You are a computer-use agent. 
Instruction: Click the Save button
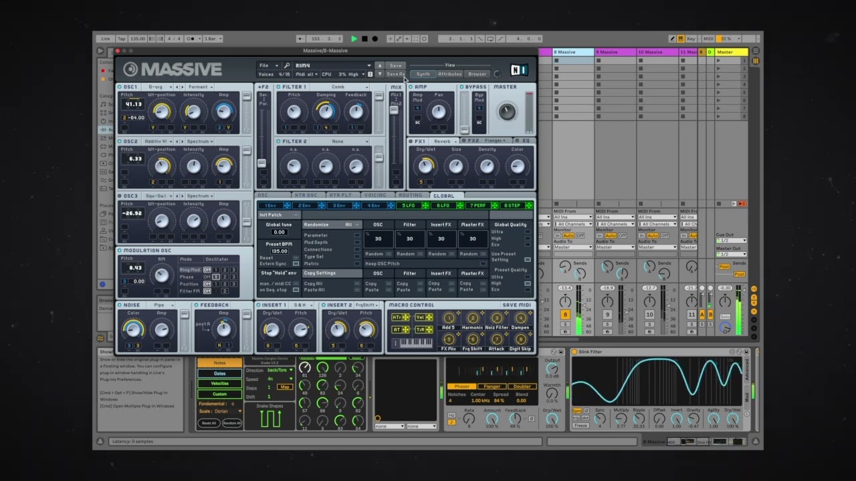396,65
